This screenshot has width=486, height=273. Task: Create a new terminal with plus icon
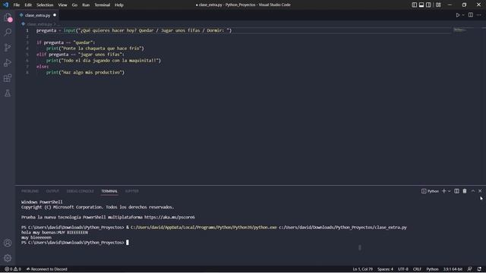(443, 191)
